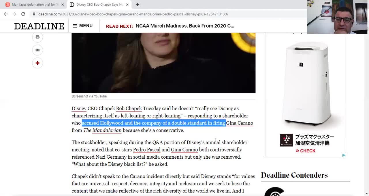Follow the Bob Chapek link
Image resolution: width=369 pixels, height=196 pixels.
pos(129,109)
